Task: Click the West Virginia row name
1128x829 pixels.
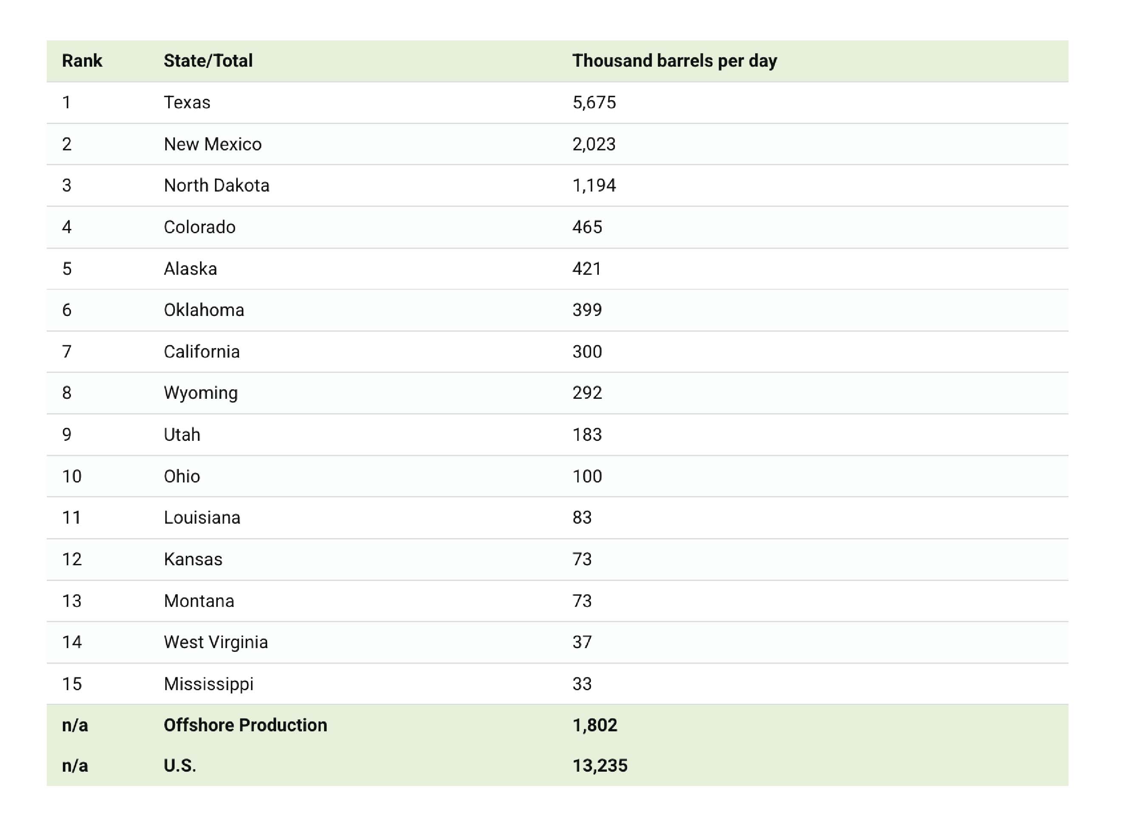Action: [x=215, y=642]
